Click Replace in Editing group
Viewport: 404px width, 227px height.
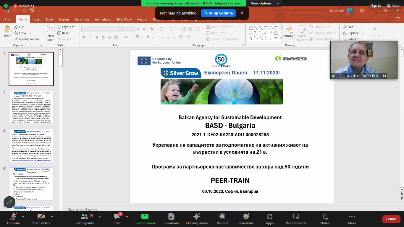point(353,33)
